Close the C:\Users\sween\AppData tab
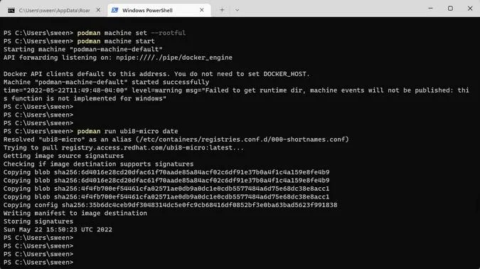Screen dimensions: 480x269 point(98,10)
